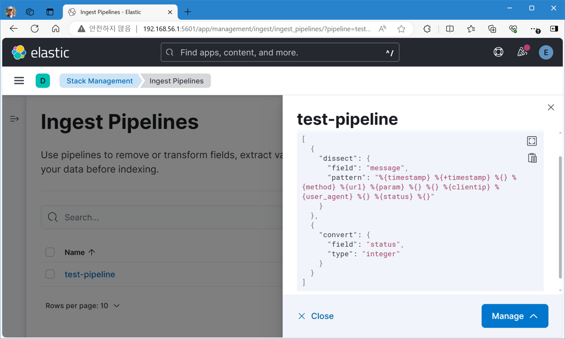Open browser essentials heart icon

pyautogui.click(x=513, y=29)
